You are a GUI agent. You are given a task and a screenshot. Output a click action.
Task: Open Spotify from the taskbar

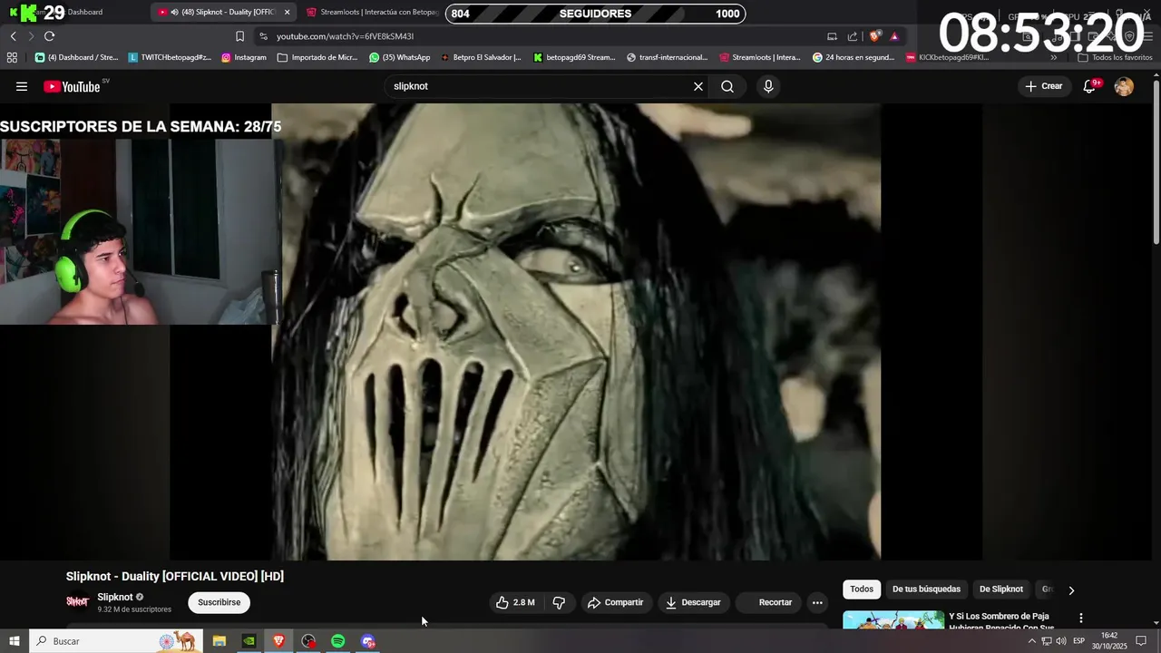337,641
